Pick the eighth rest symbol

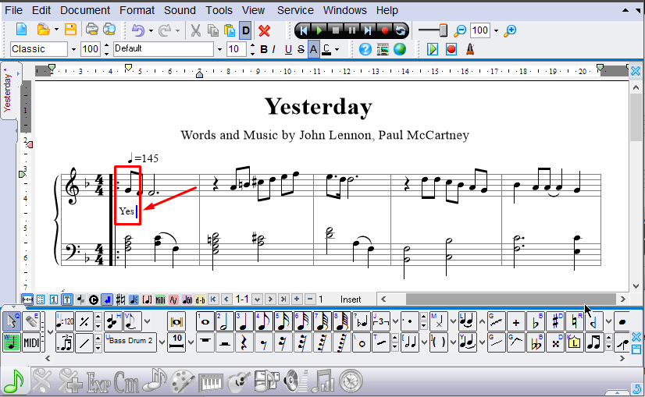pos(264,342)
